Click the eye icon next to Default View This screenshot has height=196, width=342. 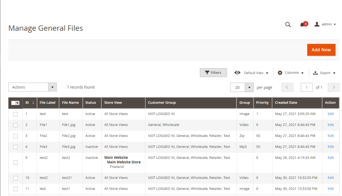point(237,72)
